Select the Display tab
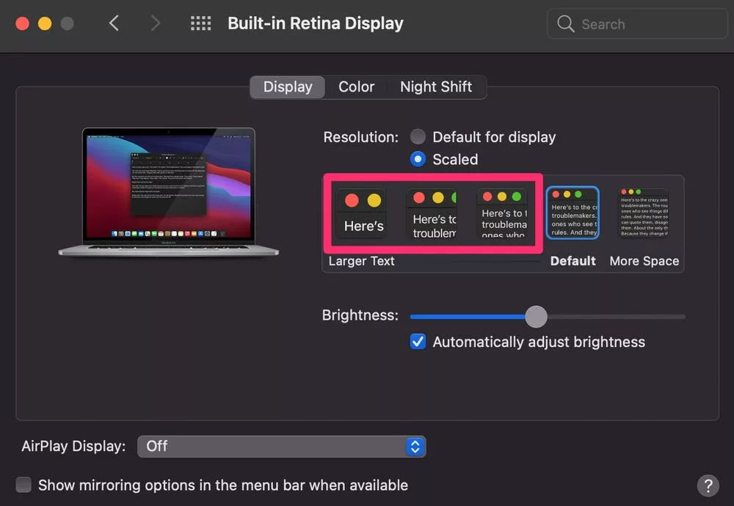 (287, 87)
